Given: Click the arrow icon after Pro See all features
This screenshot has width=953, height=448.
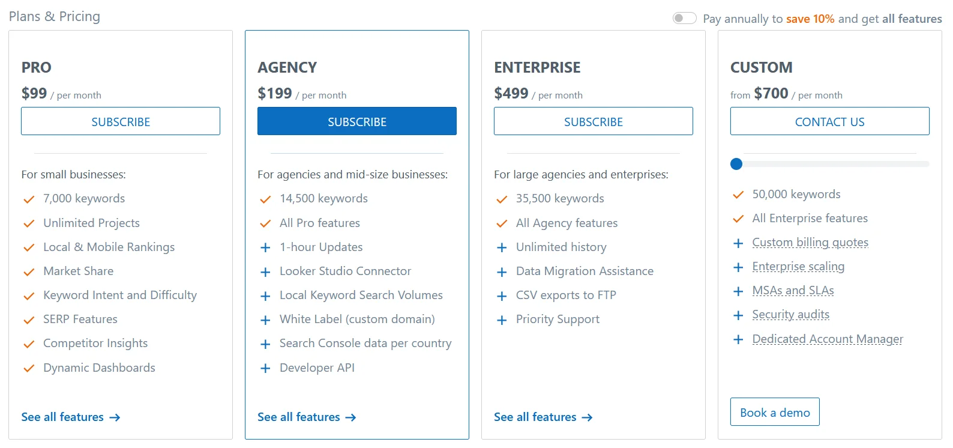Looking at the screenshot, I should [x=115, y=417].
